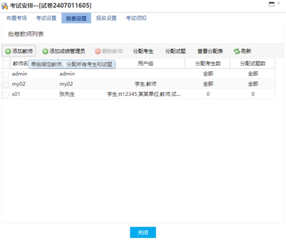Check the admin row checkbox
This screenshot has height=243, width=286.
pos(6,74)
